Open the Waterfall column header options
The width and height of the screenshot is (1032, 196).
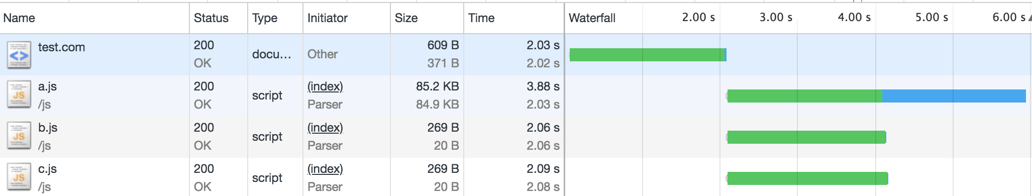(592, 18)
